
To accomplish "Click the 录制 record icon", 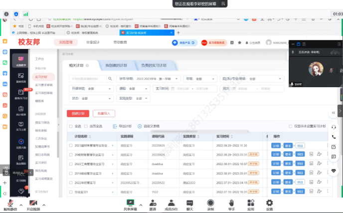I will click(x=210, y=203).
